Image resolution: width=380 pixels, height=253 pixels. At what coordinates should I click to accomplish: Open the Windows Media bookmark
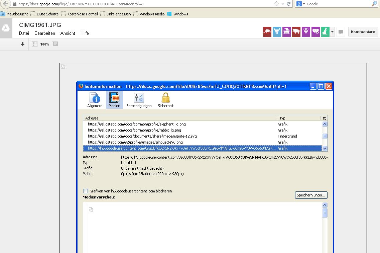click(149, 14)
